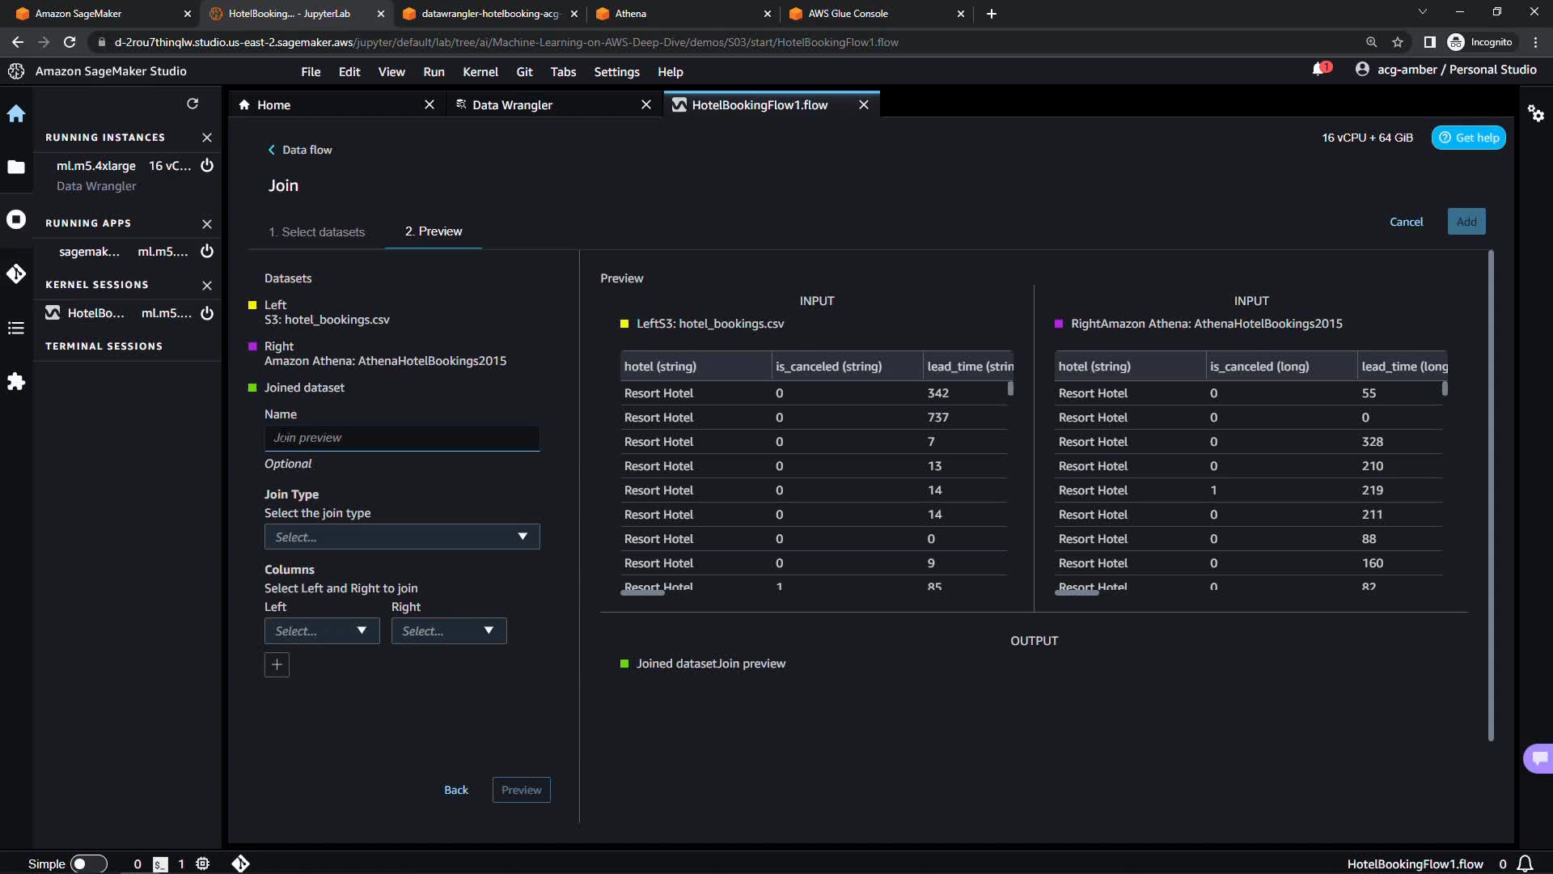
Task: Click the joined dataset Name field
Action: (x=401, y=438)
